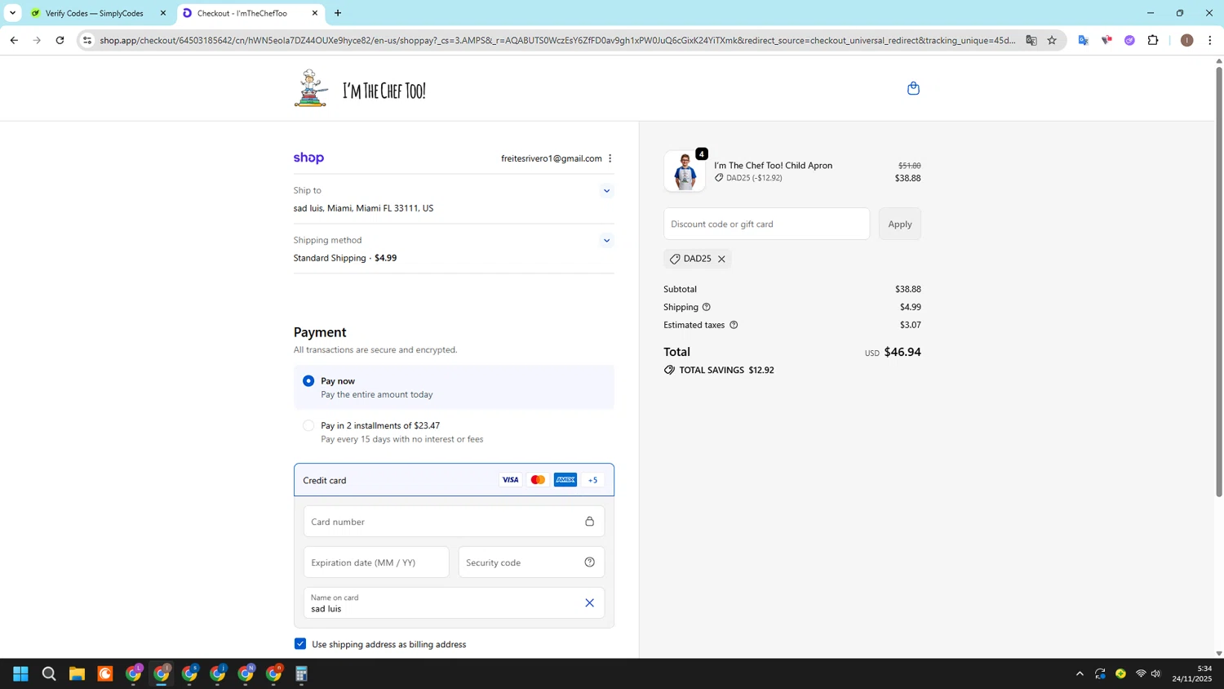Click the American Express logo

coord(565,480)
